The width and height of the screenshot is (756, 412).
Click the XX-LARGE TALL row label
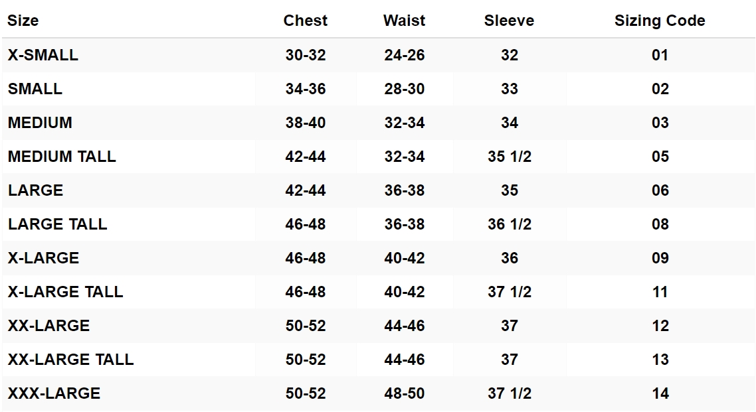(x=71, y=360)
